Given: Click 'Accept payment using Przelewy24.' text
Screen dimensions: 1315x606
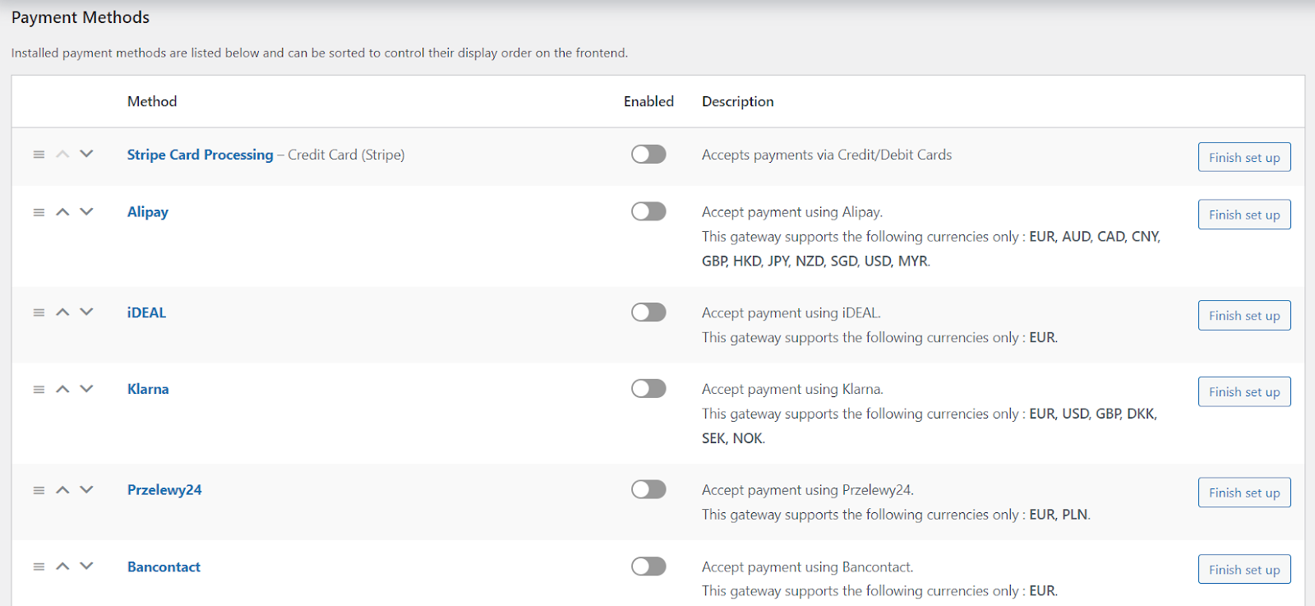Looking at the screenshot, I should [x=808, y=490].
